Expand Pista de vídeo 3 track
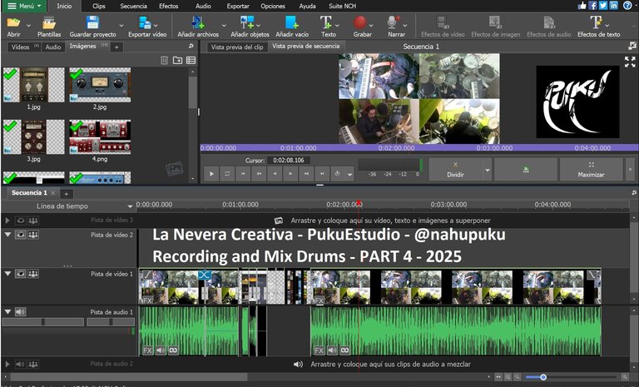639x387 pixels. 7,221
